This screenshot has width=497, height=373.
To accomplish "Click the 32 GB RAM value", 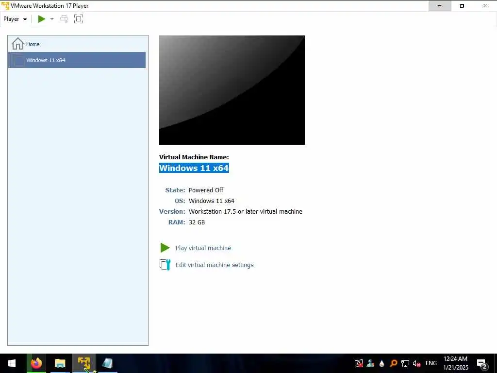I will (x=197, y=222).
